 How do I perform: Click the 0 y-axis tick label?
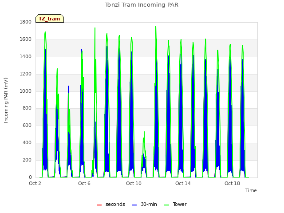click(30, 177)
